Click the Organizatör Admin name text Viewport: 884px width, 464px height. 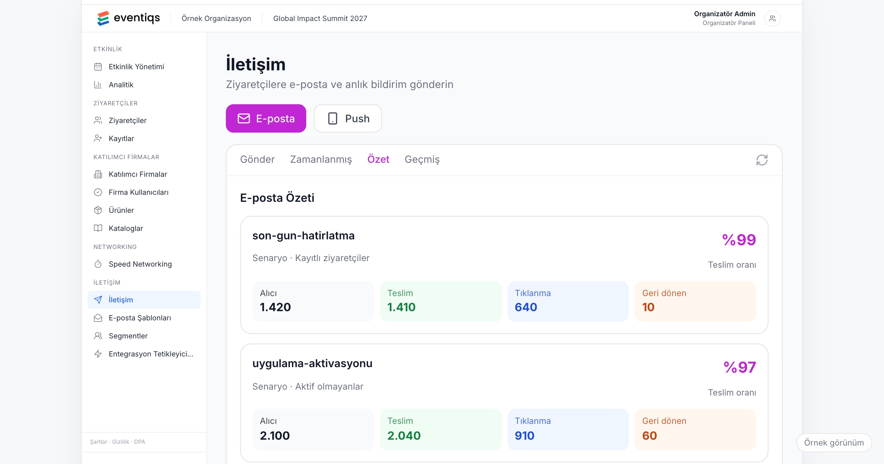click(x=725, y=14)
